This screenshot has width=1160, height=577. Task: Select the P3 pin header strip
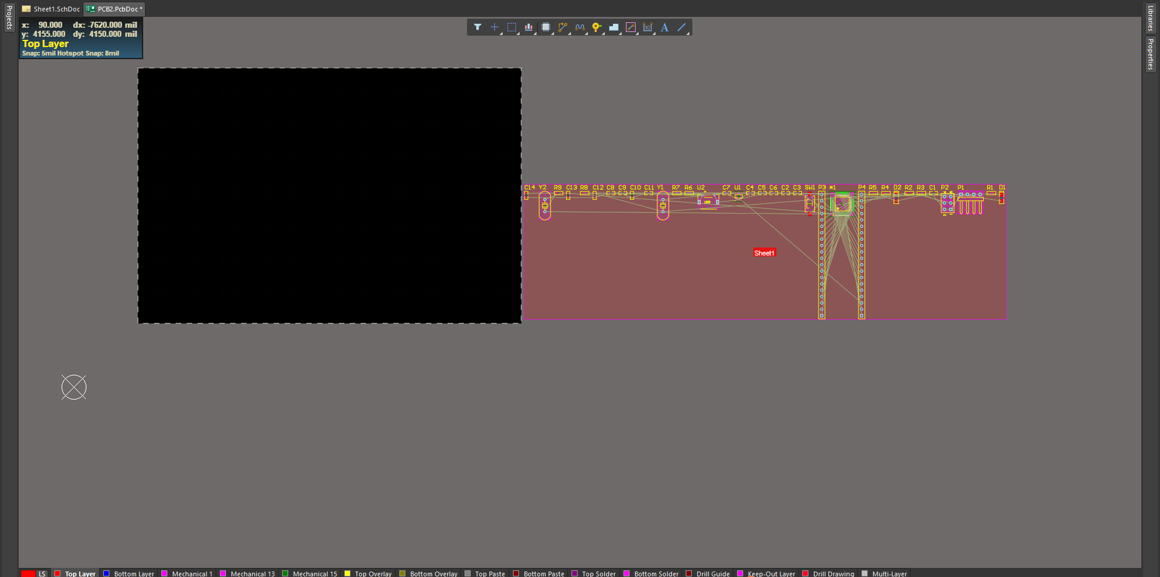(822, 255)
